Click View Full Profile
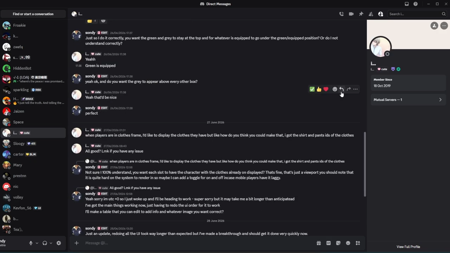This screenshot has width=450, height=253. tap(408, 247)
